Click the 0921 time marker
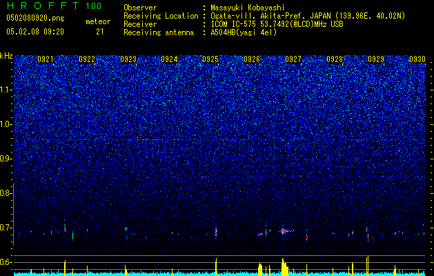The height and width of the screenshot is (276, 434). pyautogui.click(x=46, y=59)
